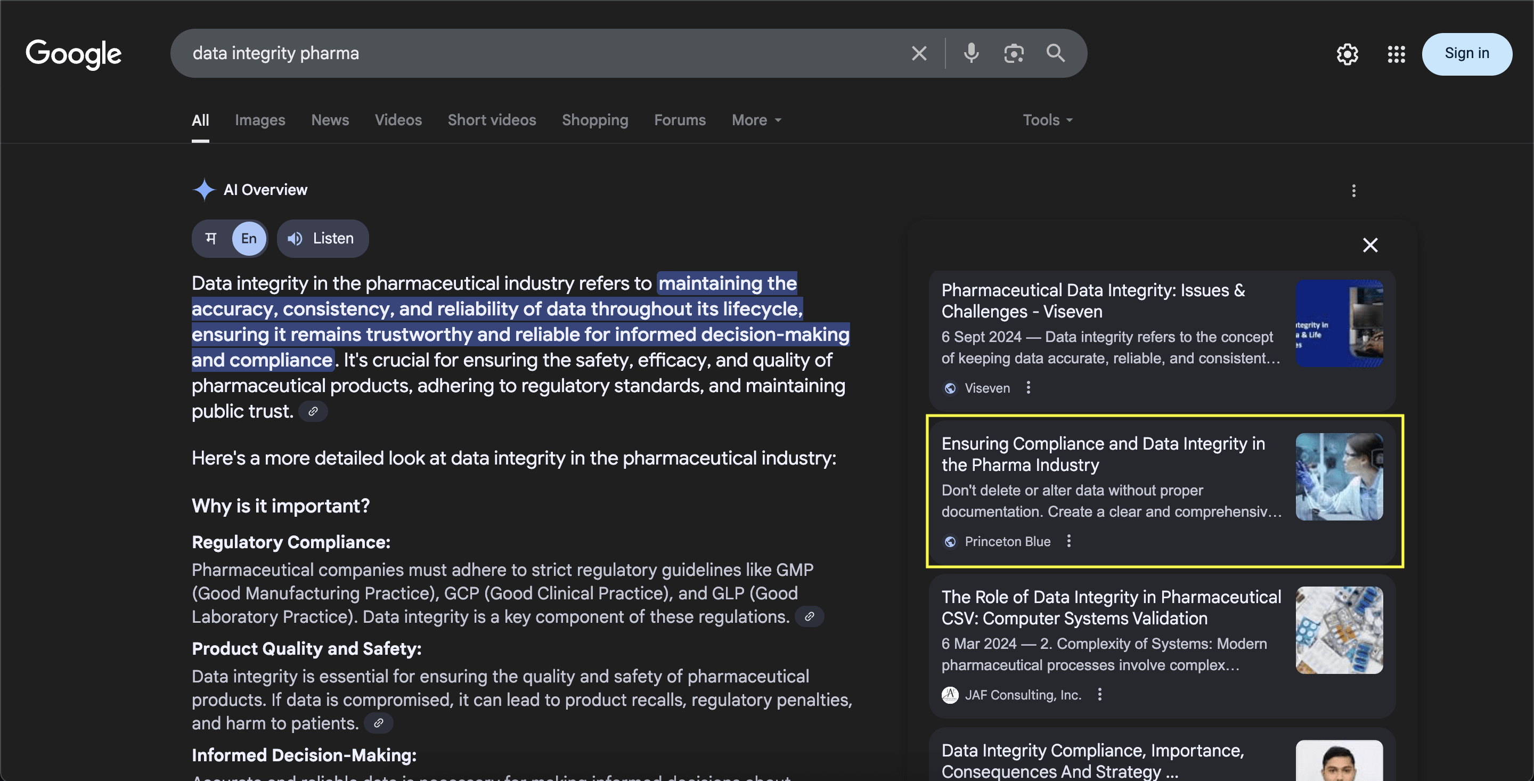Click the magnifying glass search icon
The width and height of the screenshot is (1534, 781).
1055,53
